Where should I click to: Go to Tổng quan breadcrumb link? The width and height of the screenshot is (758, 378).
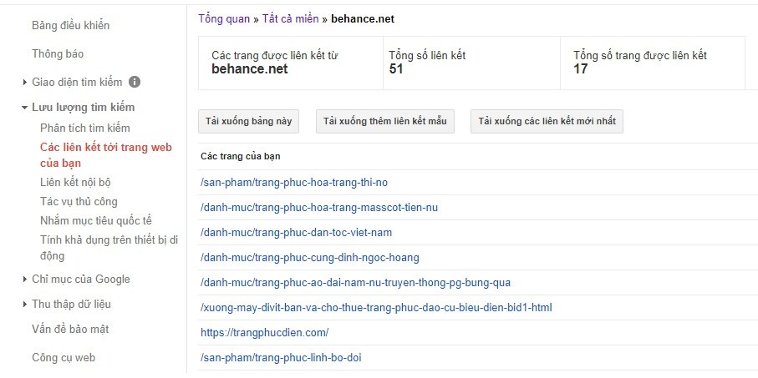coord(224,19)
